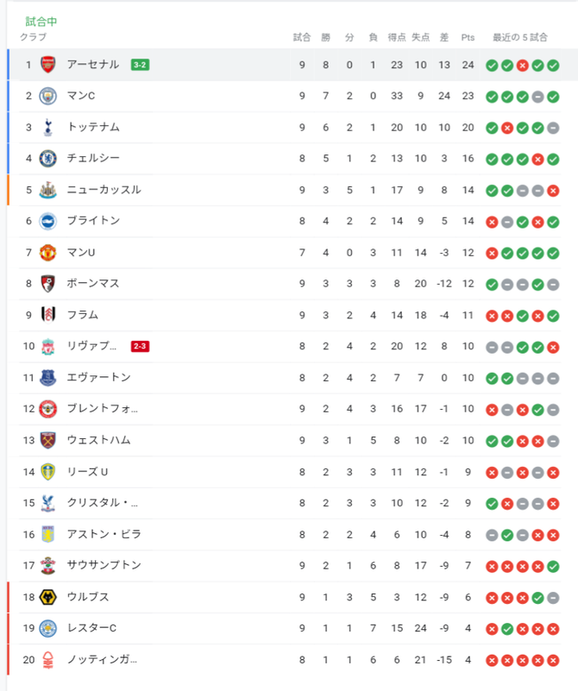
Task: Click the Manchester United crest icon
Action: click(48, 252)
